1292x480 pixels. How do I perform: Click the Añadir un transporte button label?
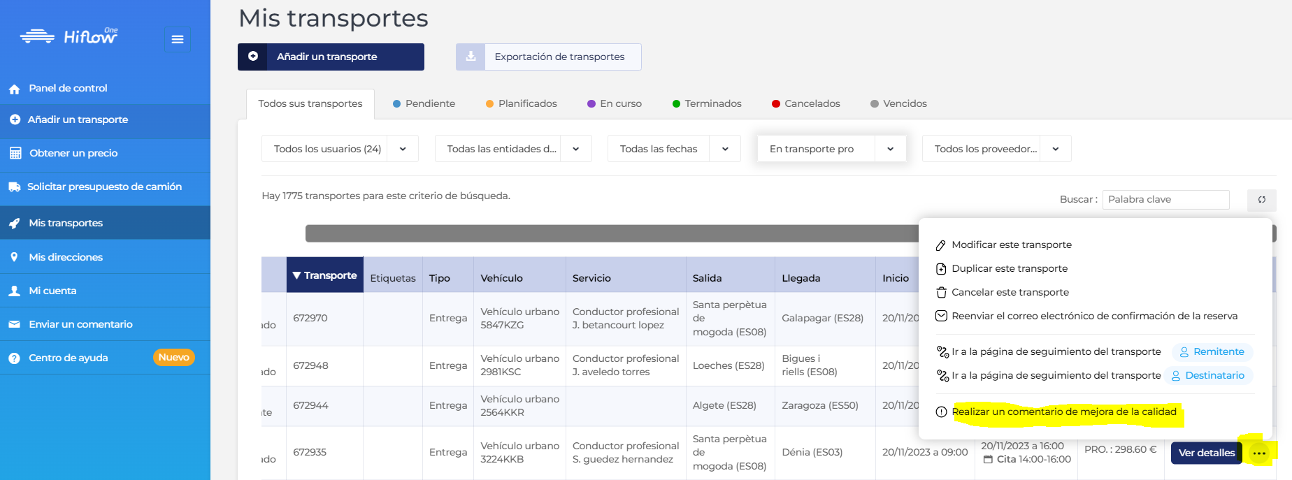pyautogui.click(x=326, y=57)
